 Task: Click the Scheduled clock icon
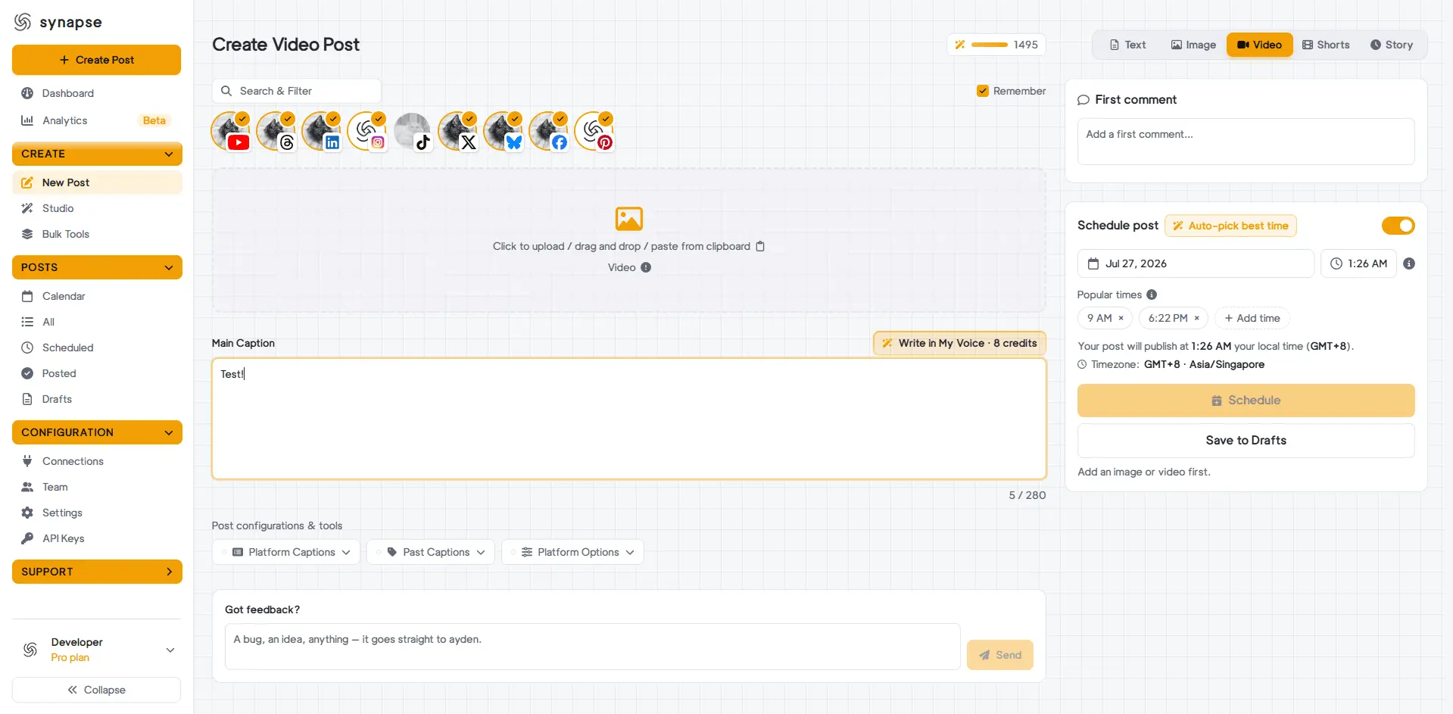point(27,348)
